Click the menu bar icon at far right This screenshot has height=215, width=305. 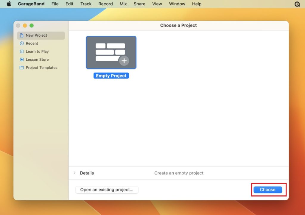click(x=297, y=4)
